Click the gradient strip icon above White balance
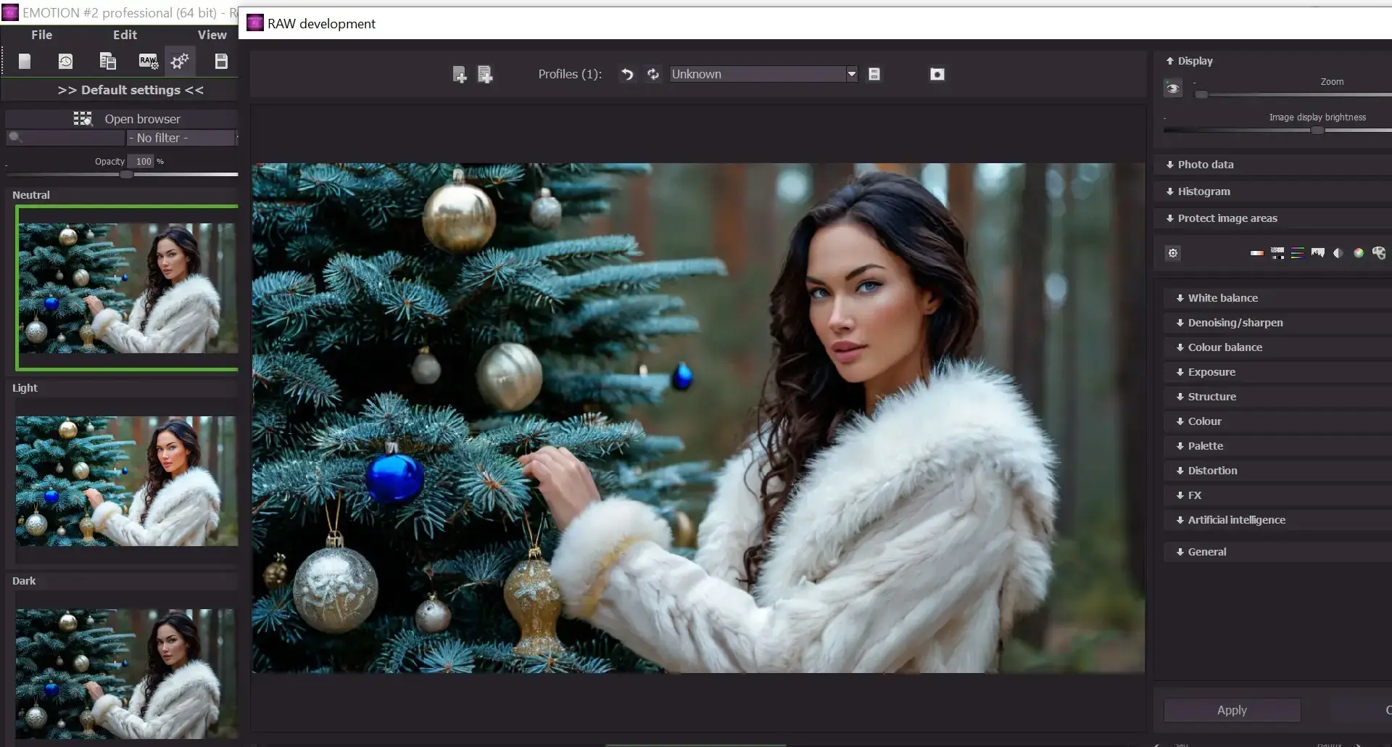1392x747 pixels. point(1256,253)
